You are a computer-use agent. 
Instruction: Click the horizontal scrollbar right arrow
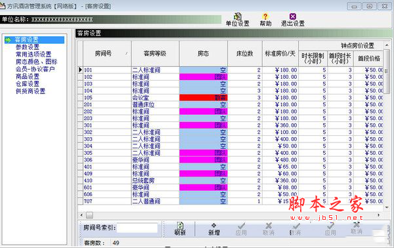click(379, 215)
